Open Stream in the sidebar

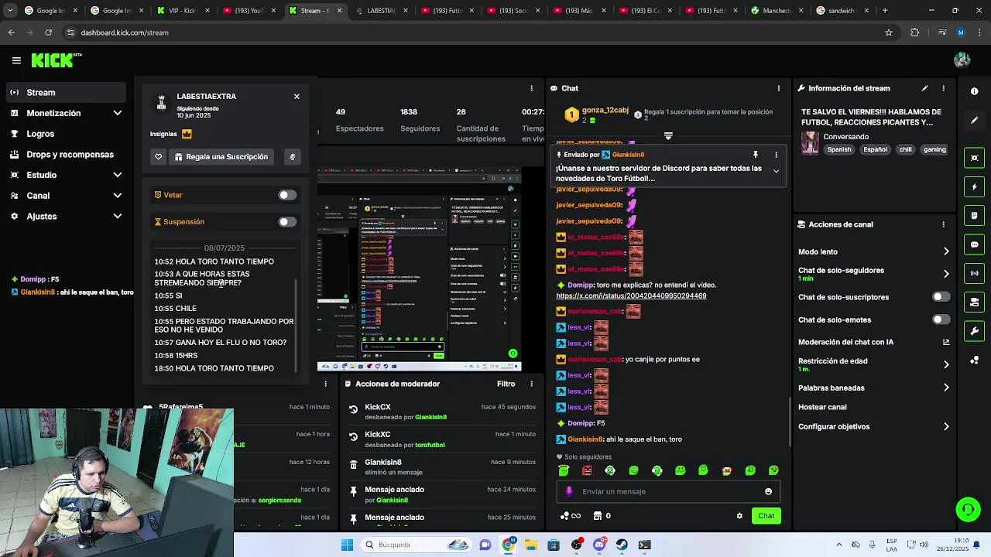coord(66,93)
